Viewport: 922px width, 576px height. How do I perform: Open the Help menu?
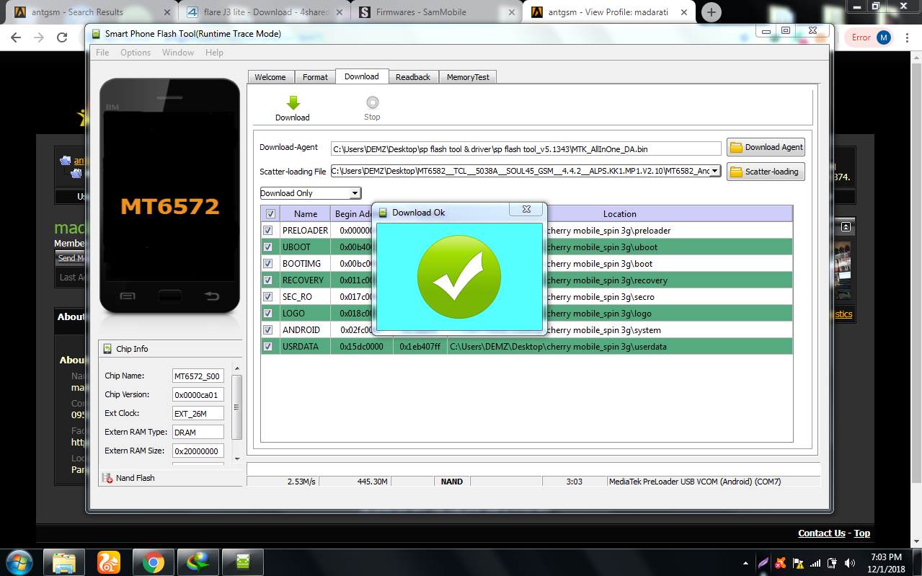click(x=214, y=53)
